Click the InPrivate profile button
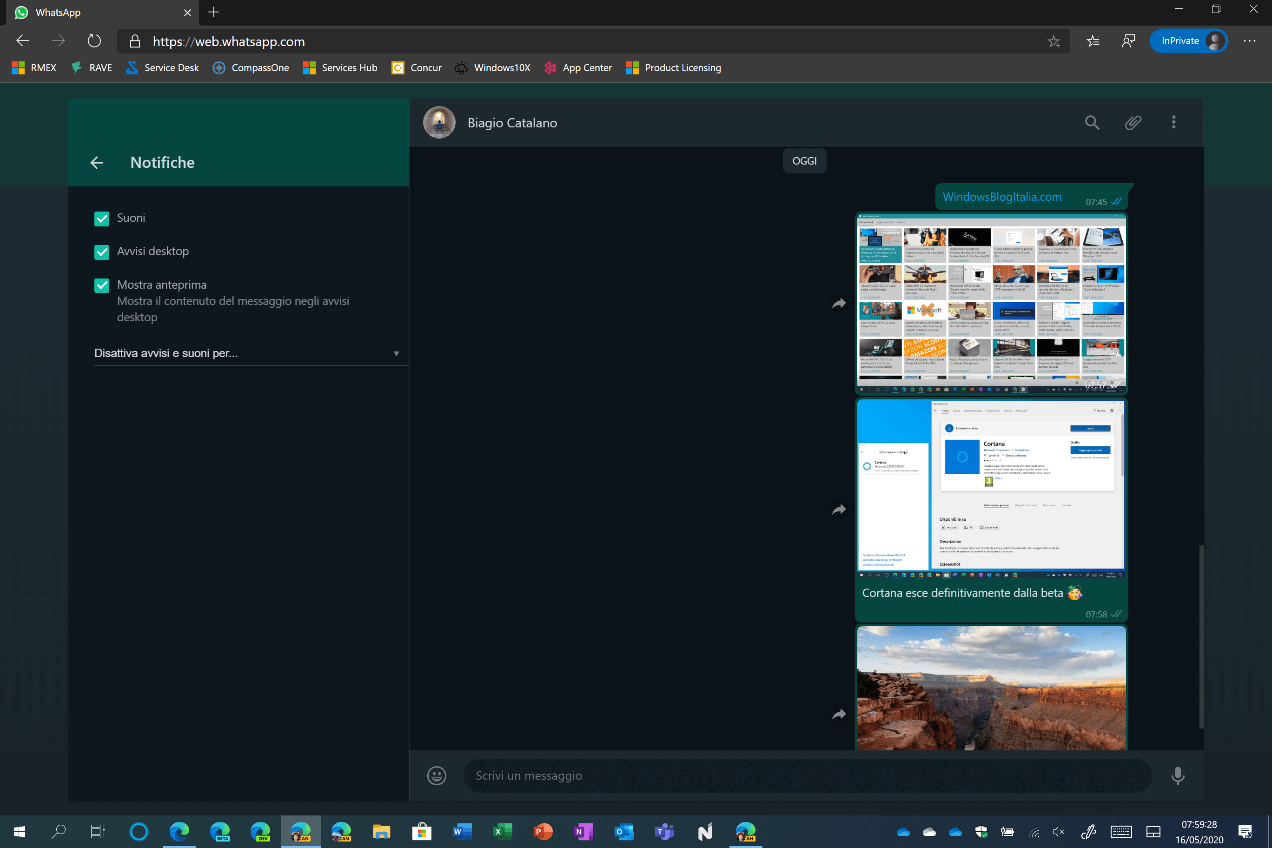The image size is (1272, 848). pos(1188,41)
